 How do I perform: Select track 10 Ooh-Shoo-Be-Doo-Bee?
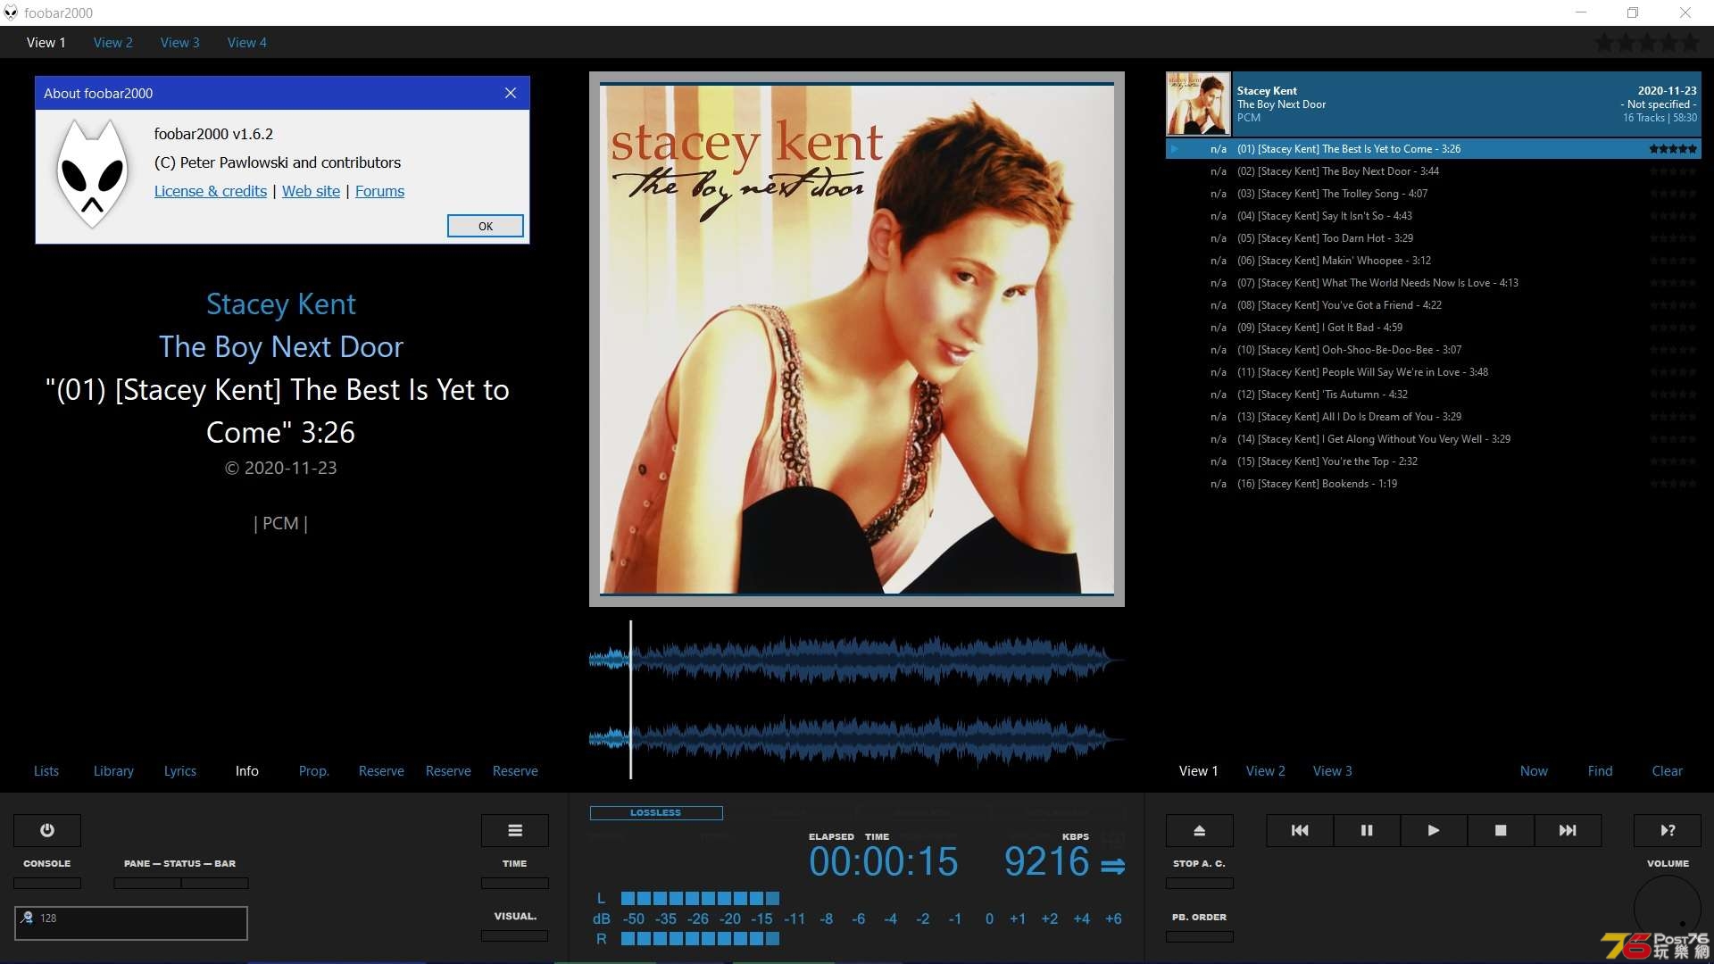coord(1434,350)
